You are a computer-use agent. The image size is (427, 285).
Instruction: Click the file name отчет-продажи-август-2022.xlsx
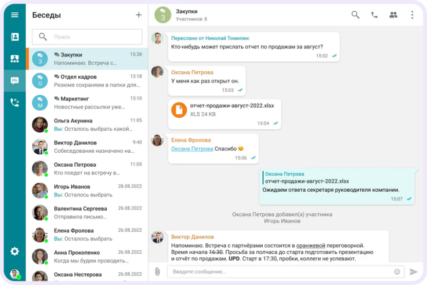[x=232, y=106]
